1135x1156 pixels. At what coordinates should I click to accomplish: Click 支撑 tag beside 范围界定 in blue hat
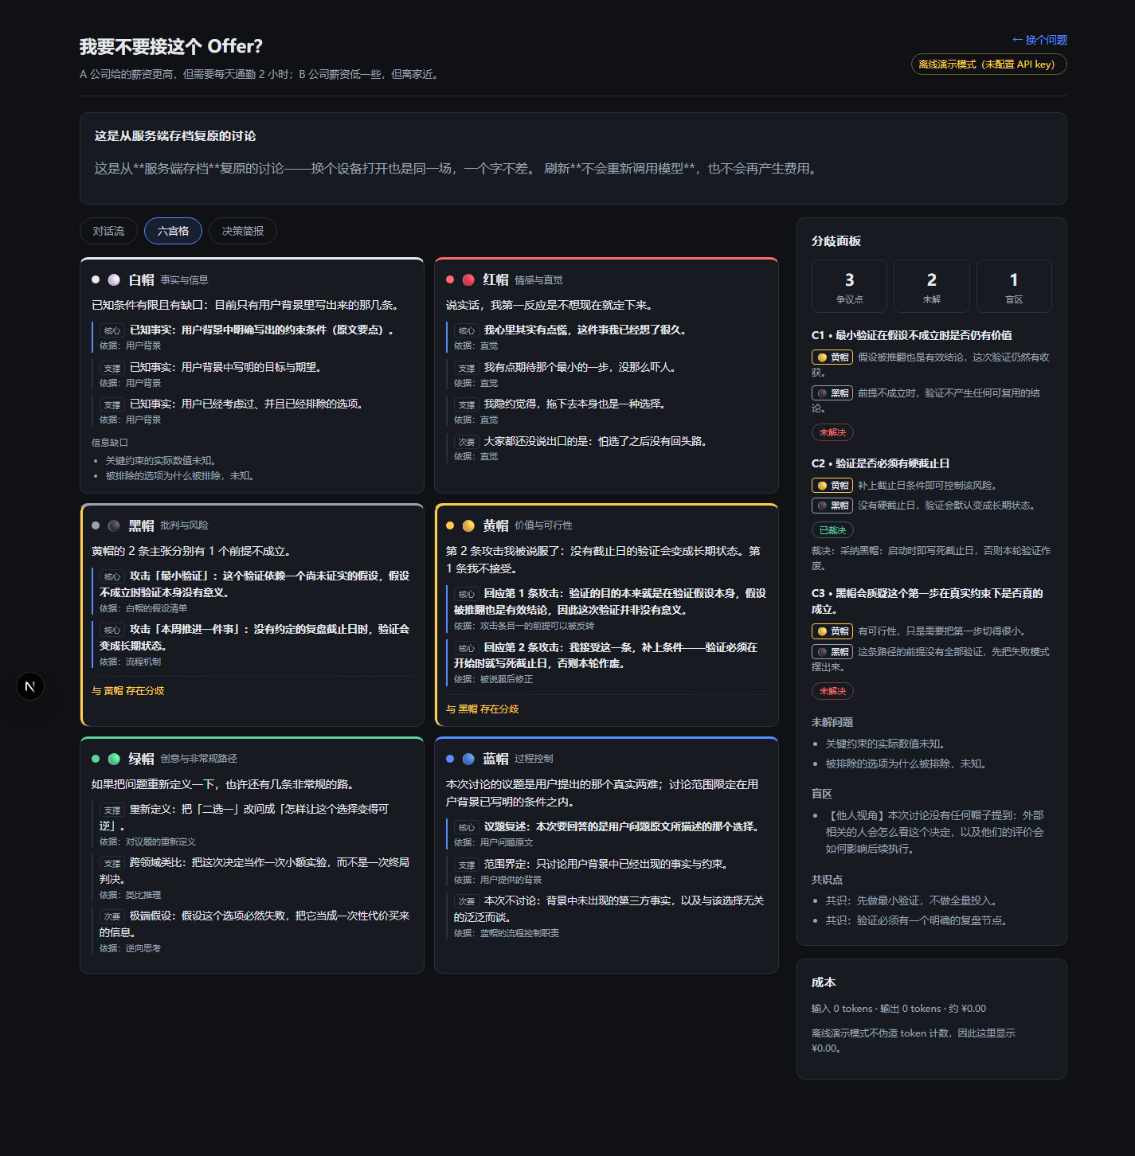pyautogui.click(x=466, y=865)
